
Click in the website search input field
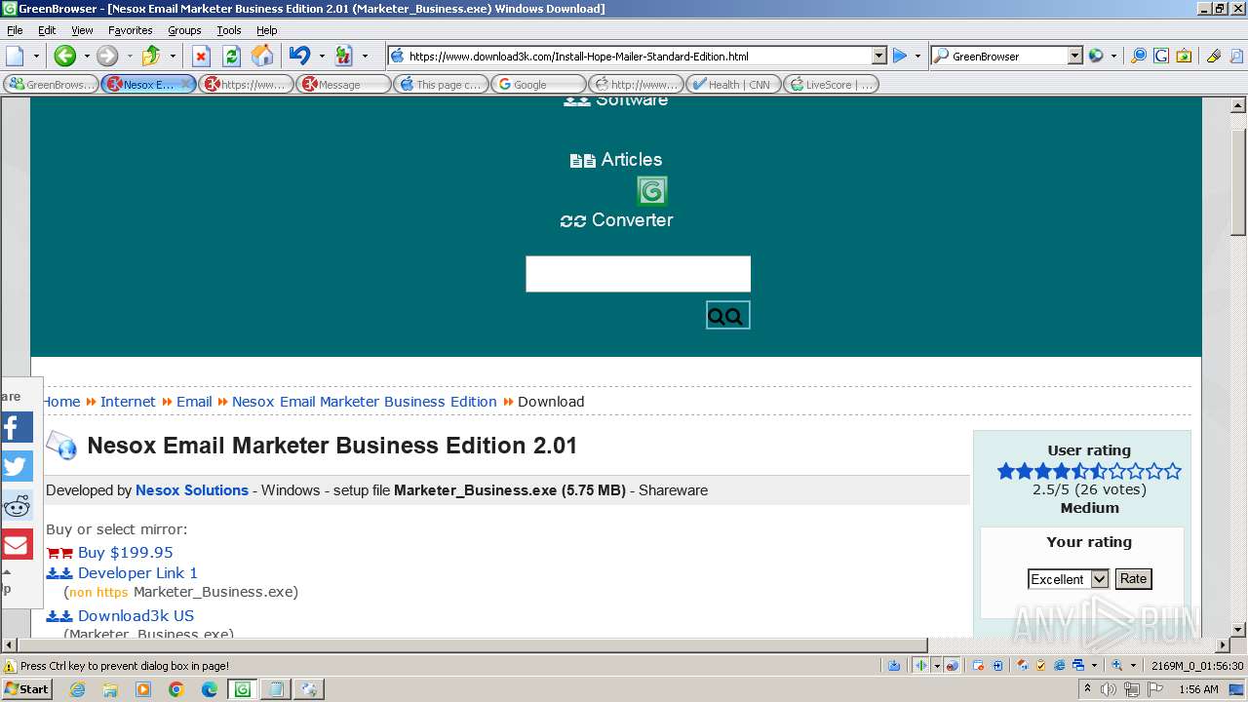(x=638, y=274)
